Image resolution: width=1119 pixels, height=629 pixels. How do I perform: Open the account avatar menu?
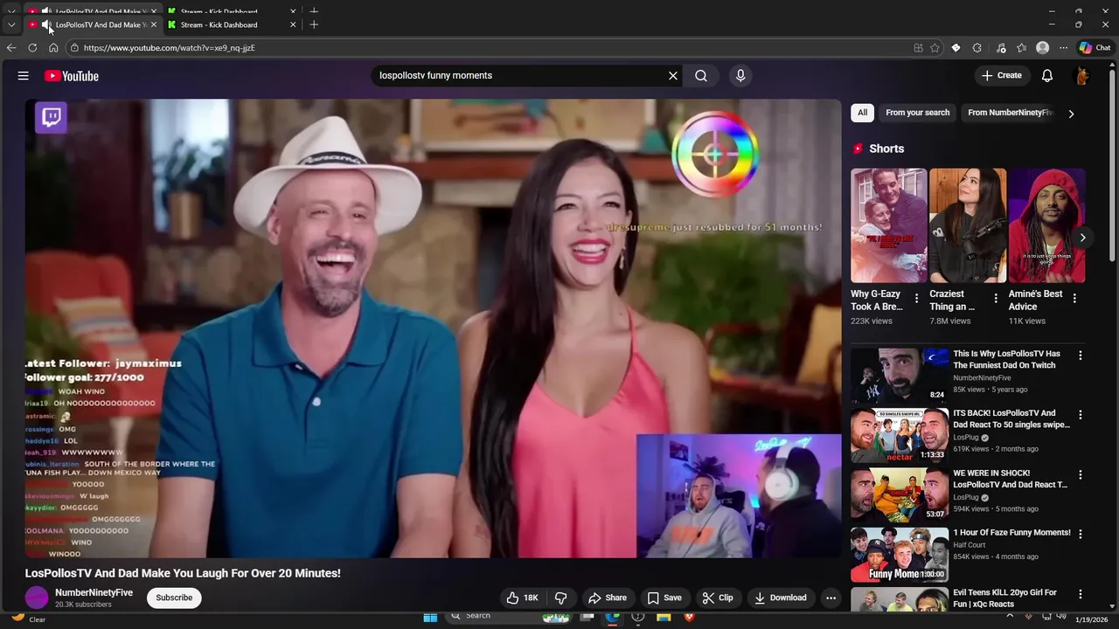pyautogui.click(x=1082, y=76)
